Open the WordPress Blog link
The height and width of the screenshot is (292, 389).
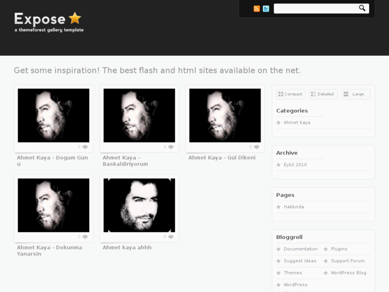tap(348, 273)
